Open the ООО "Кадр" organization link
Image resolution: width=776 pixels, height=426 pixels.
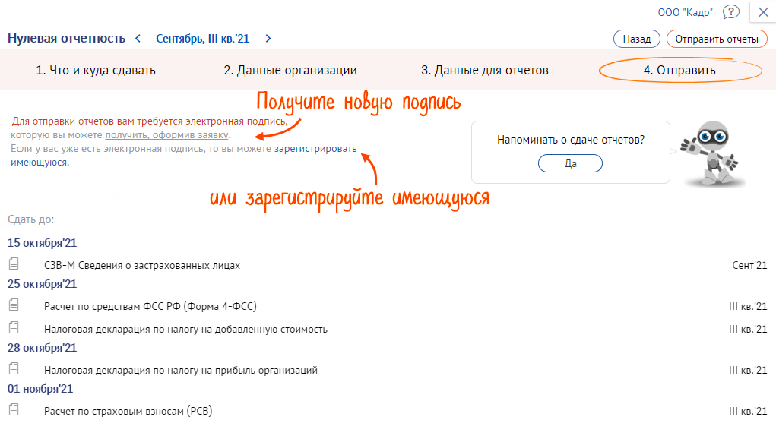click(685, 12)
